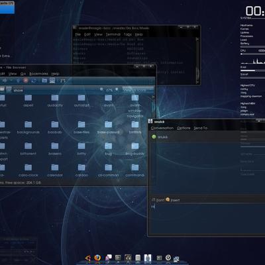Select the bug-buddy folder
The image size is (265, 265).
tap(135, 149)
